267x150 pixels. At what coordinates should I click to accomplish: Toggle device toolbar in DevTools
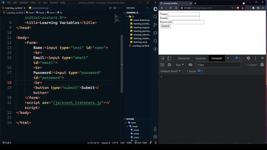169,58
